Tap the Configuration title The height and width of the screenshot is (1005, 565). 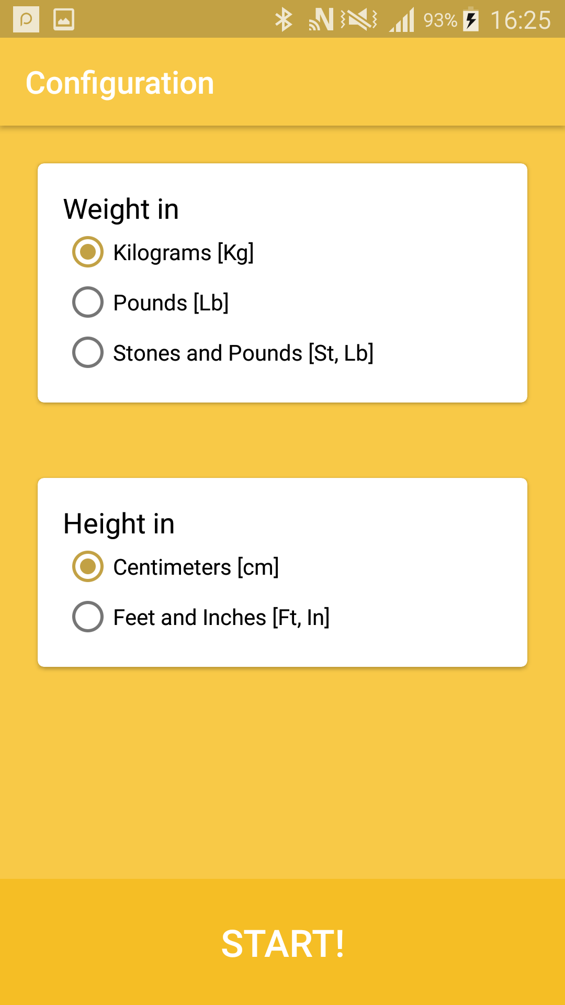120,82
